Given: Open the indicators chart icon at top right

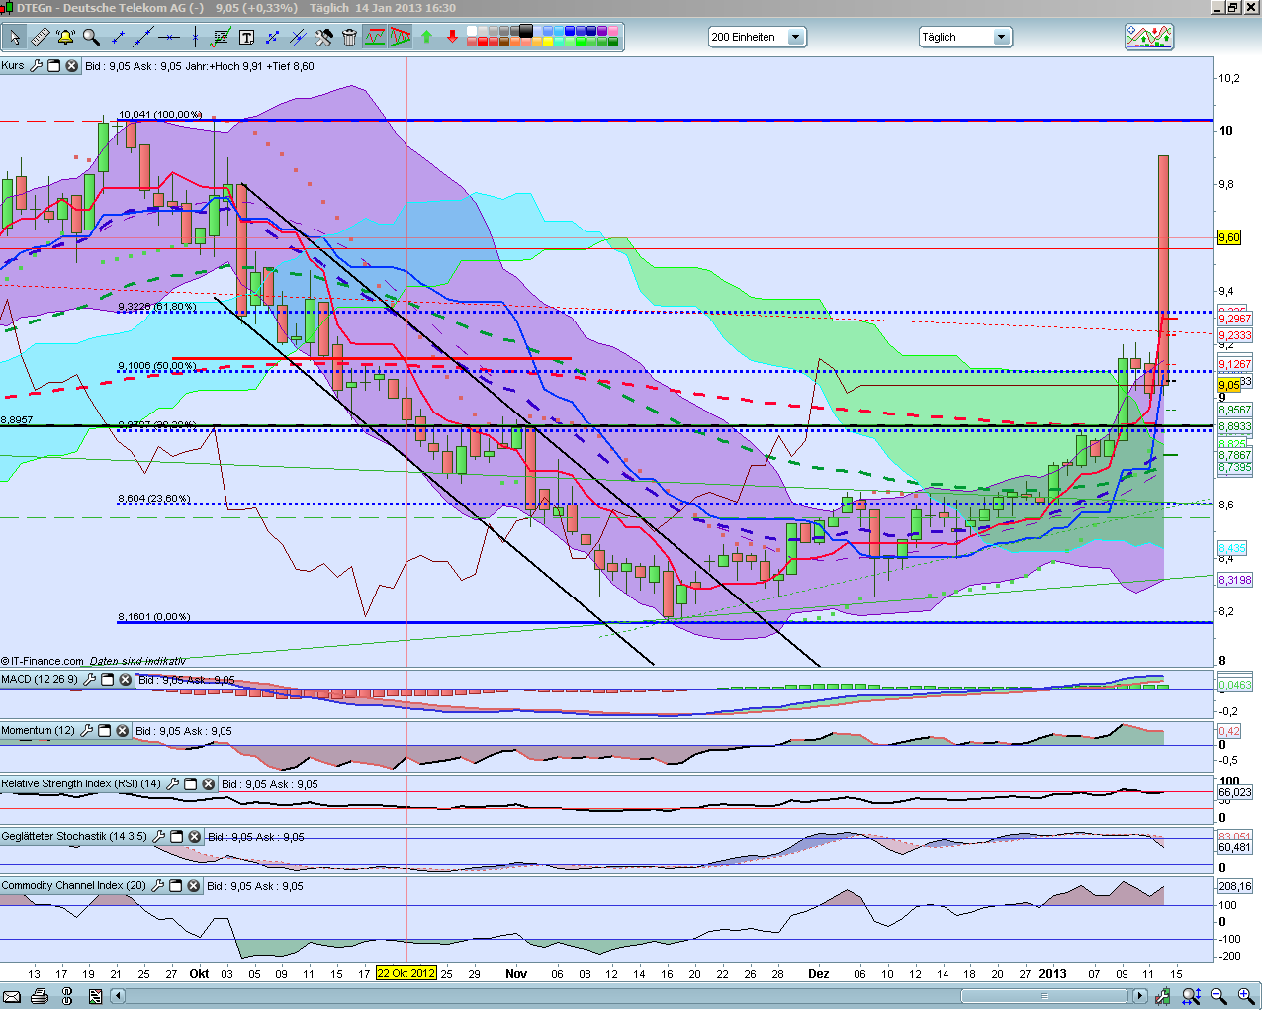Looking at the screenshot, I should [x=1148, y=38].
